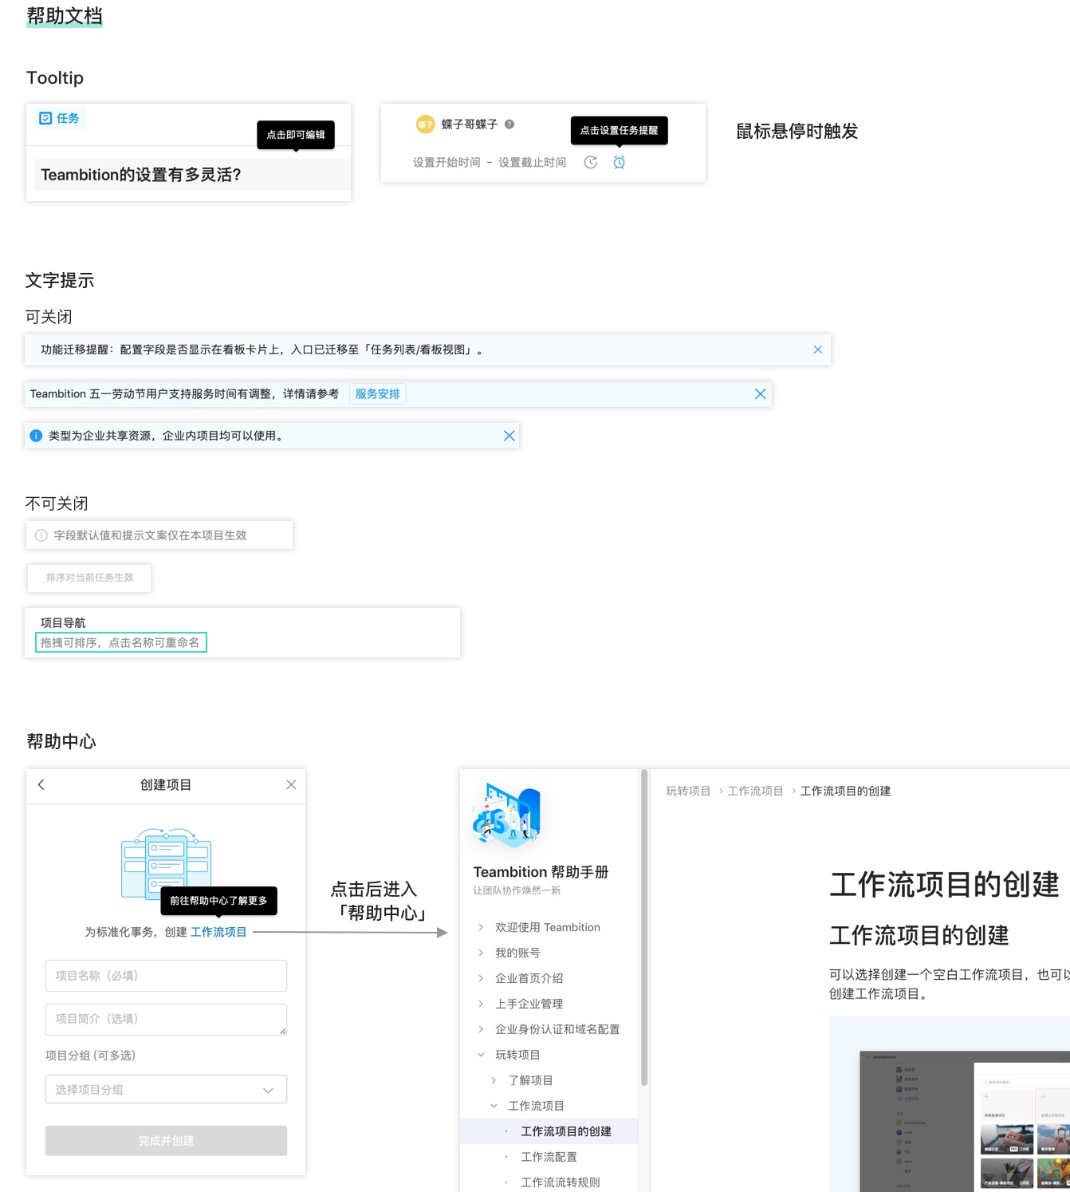Close the 类型为企业共享资源 info banner
This screenshot has width=1070, height=1192.
point(509,436)
